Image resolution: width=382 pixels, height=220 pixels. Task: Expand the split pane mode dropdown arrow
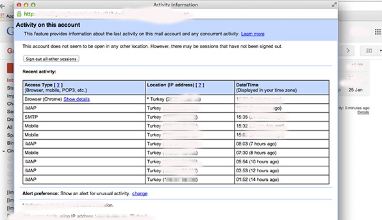(380, 51)
